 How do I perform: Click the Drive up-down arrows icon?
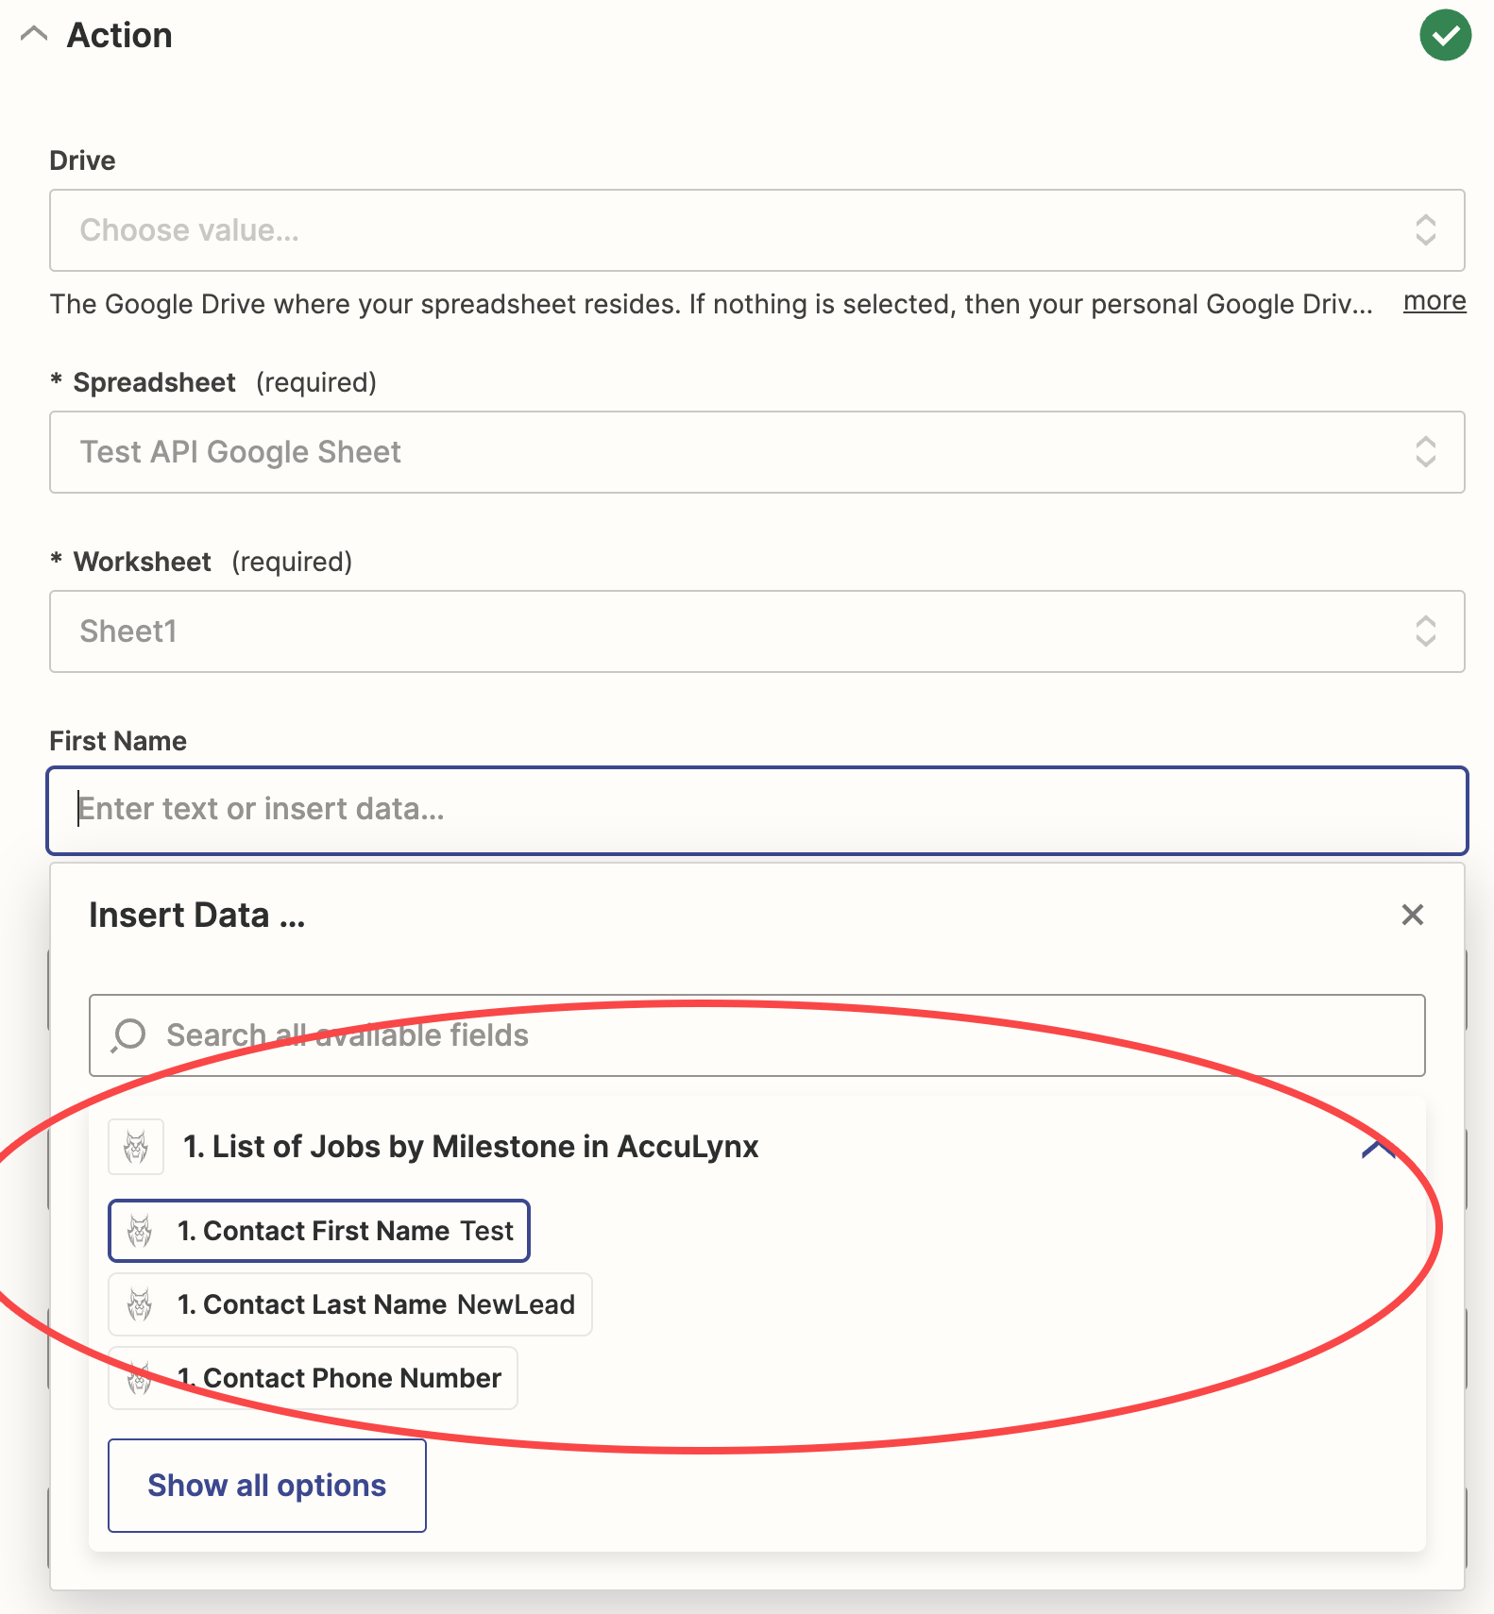click(1425, 230)
